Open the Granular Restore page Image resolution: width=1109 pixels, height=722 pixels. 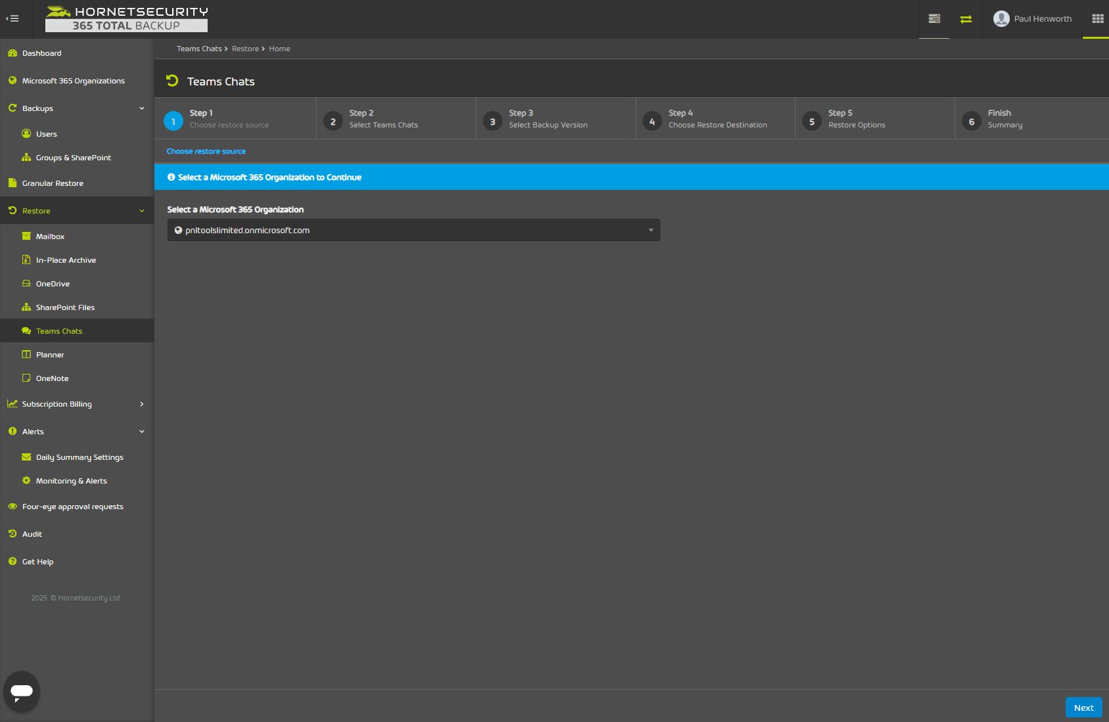53,183
